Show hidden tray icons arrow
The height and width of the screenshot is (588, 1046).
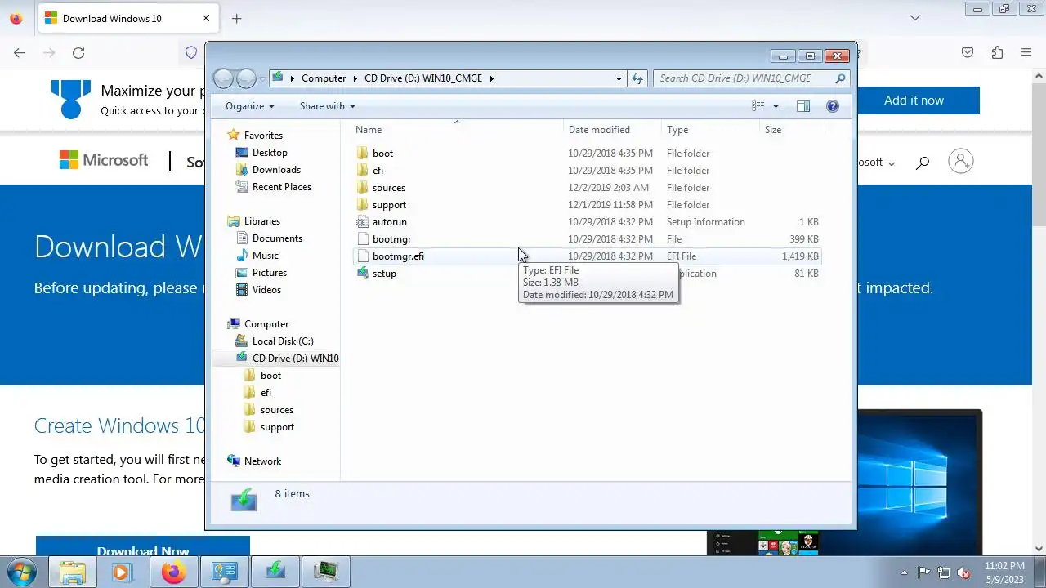[903, 572]
